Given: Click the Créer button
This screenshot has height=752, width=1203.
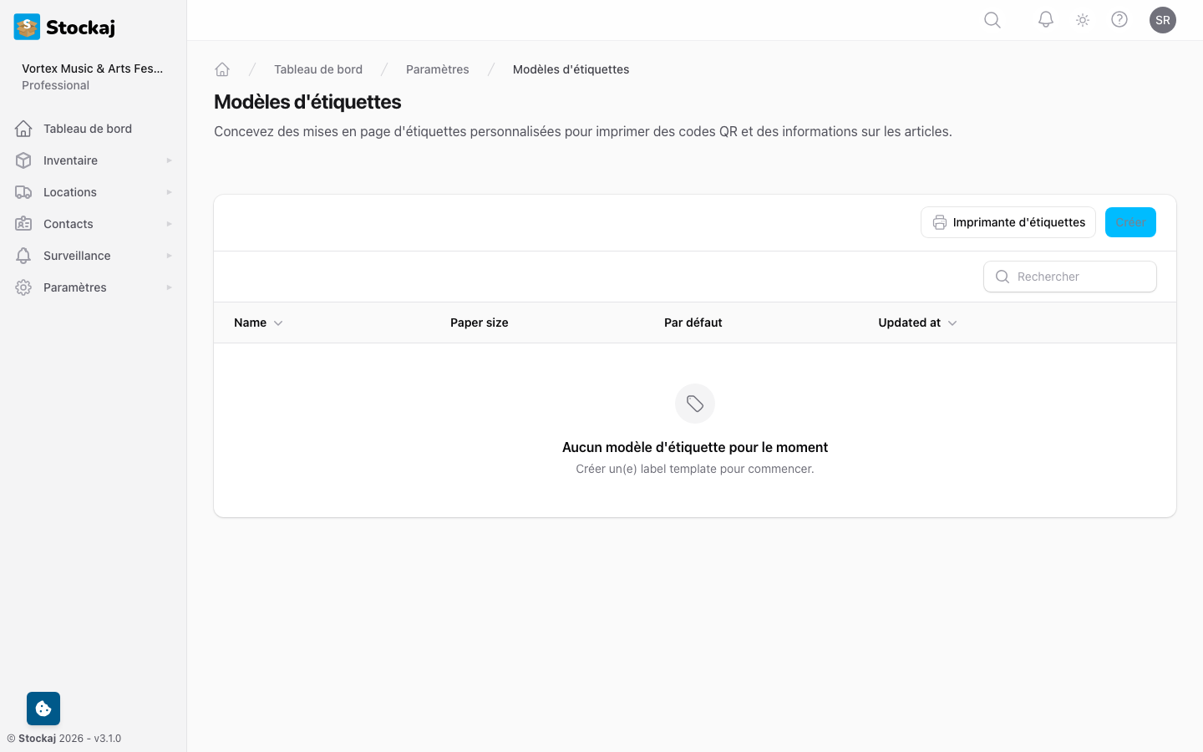Looking at the screenshot, I should point(1130,222).
